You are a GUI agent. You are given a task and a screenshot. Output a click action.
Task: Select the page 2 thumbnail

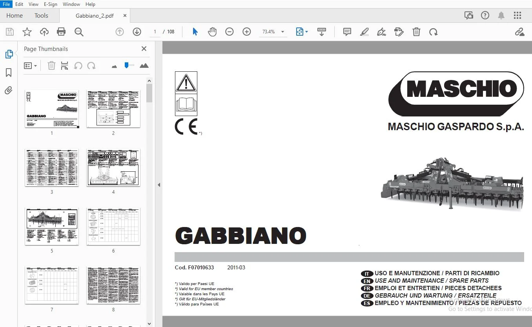113,109
